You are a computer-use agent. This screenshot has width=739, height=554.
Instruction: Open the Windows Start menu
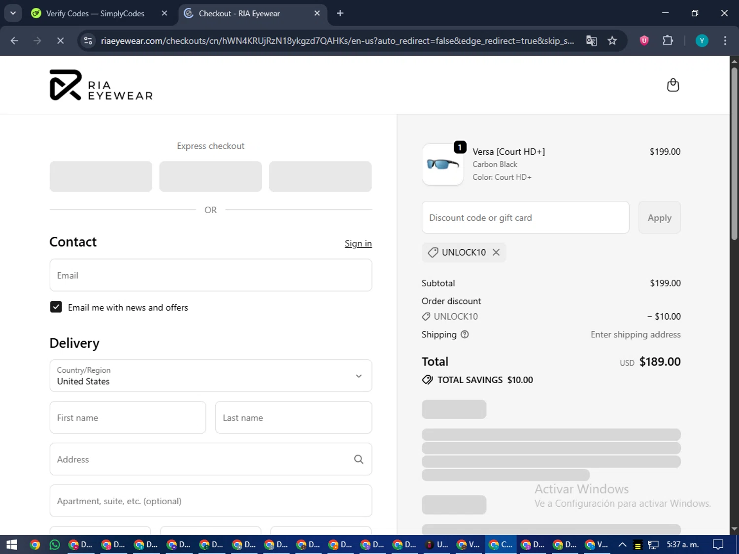coord(11,544)
